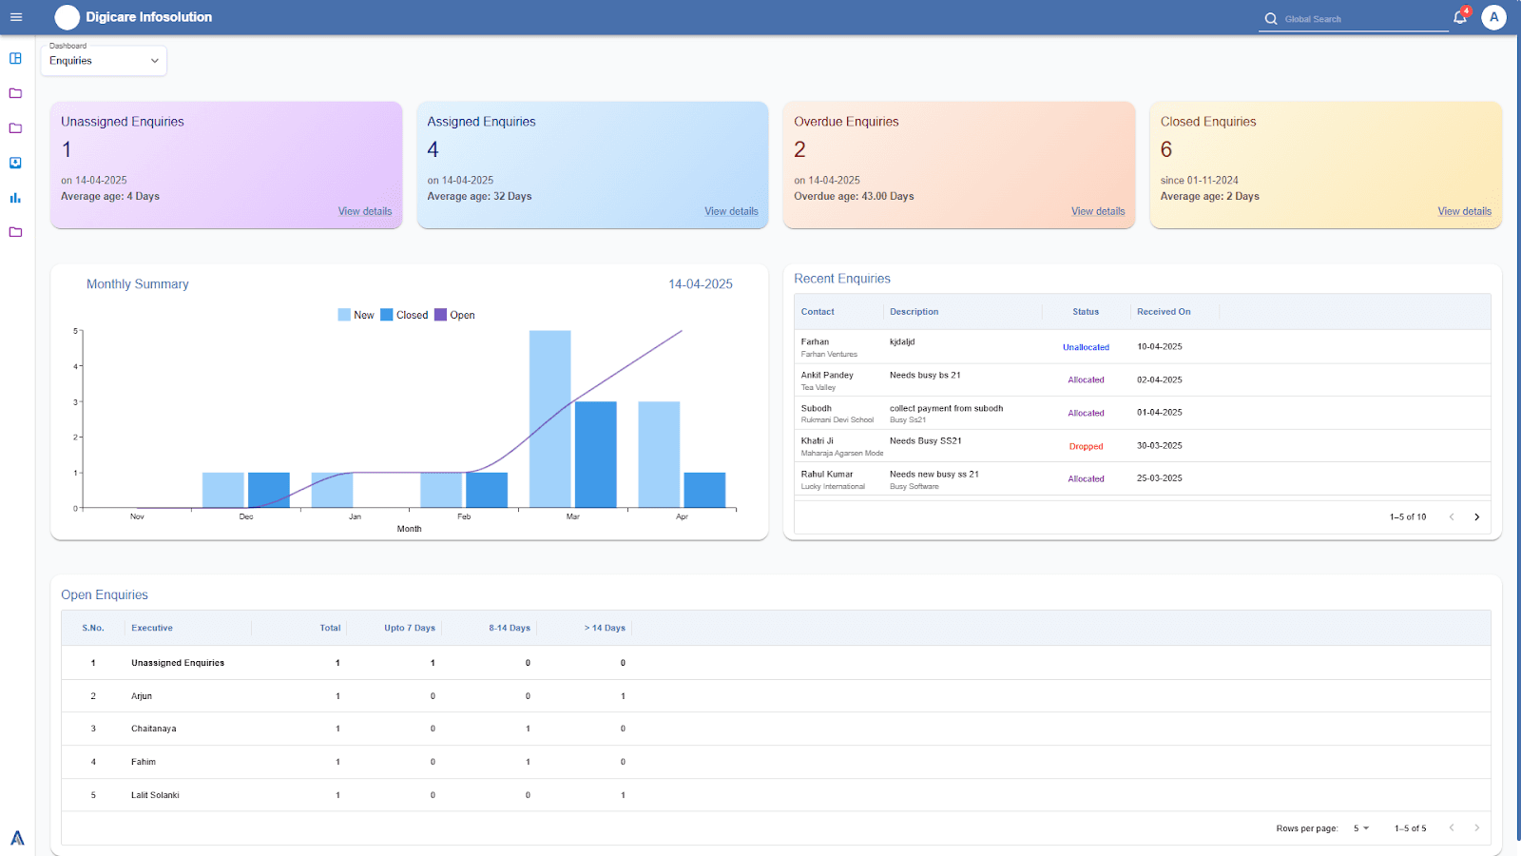
Task: Sort by the 'Executive' column header
Action: click(x=152, y=628)
